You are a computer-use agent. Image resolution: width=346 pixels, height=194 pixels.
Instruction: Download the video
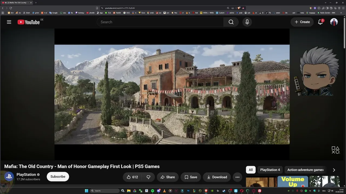click(217, 177)
